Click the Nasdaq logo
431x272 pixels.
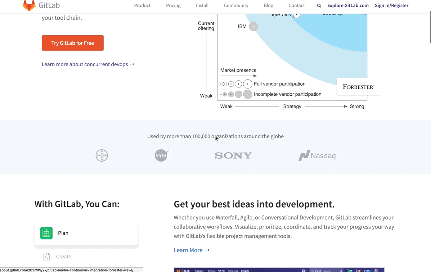pos(317,155)
